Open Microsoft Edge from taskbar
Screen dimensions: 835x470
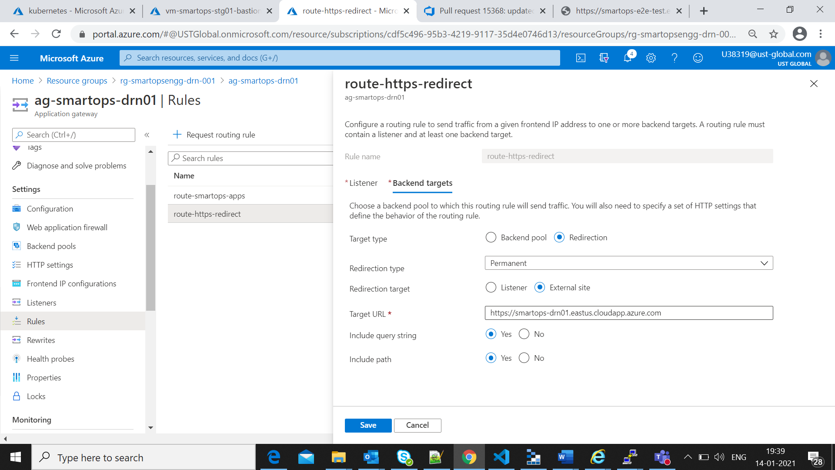point(274,457)
